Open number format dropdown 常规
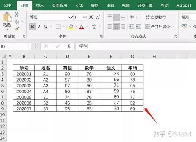 [188, 17]
